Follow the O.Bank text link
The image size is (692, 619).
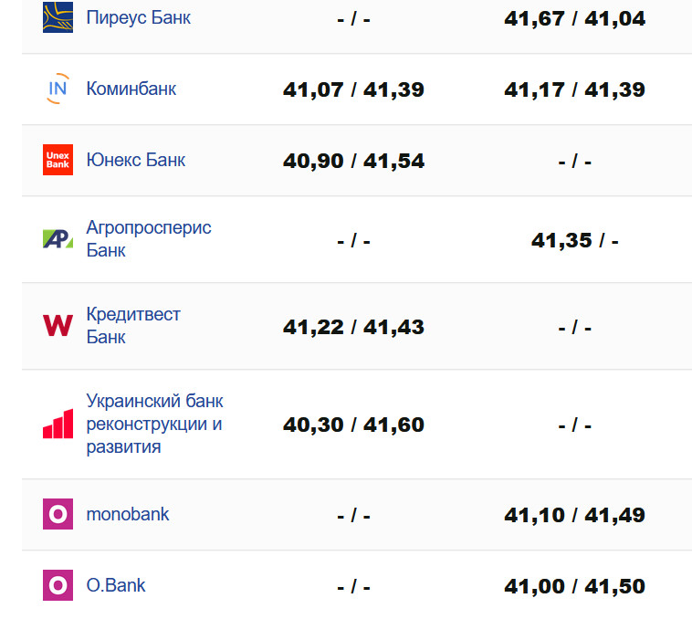point(116,585)
